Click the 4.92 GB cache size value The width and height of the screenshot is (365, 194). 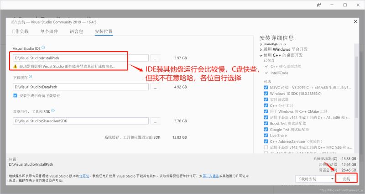180,87
